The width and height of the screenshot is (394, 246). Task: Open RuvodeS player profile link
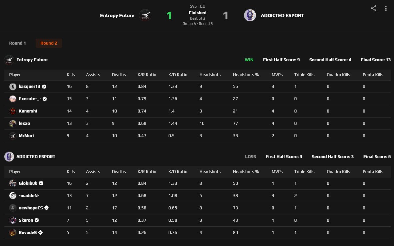(28, 232)
